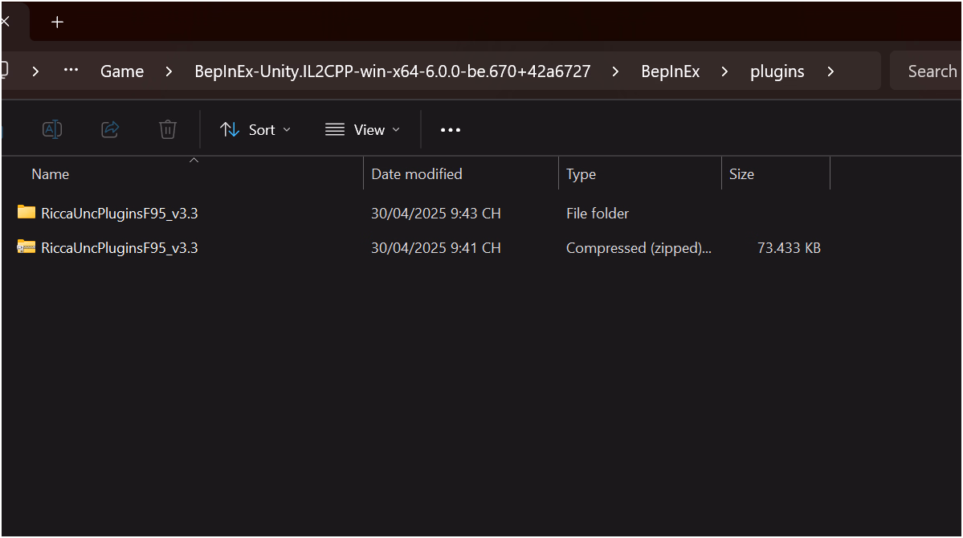Show hidden path via breadcrumb ellipsis
The width and height of the screenshot is (963, 538).
(71, 71)
